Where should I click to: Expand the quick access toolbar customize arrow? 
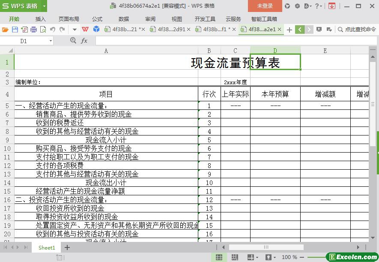click(75, 29)
